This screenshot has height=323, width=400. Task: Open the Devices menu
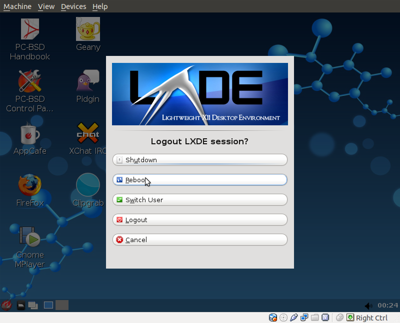(x=73, y=6)
